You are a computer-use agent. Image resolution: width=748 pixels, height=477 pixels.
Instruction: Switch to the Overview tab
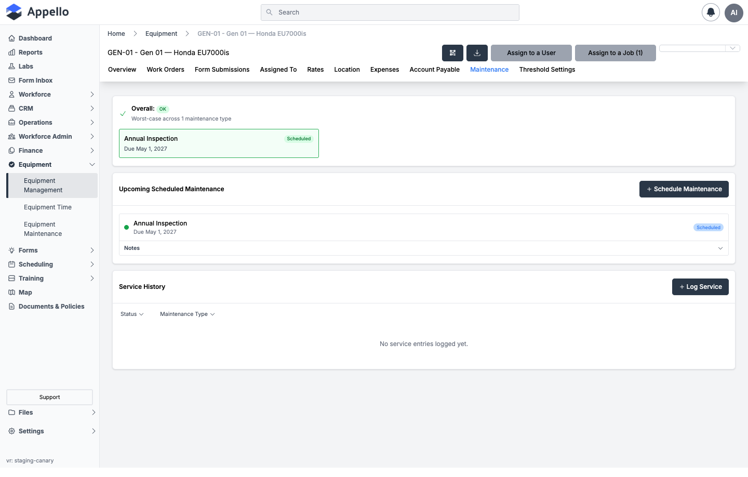(x=122, y=70)
